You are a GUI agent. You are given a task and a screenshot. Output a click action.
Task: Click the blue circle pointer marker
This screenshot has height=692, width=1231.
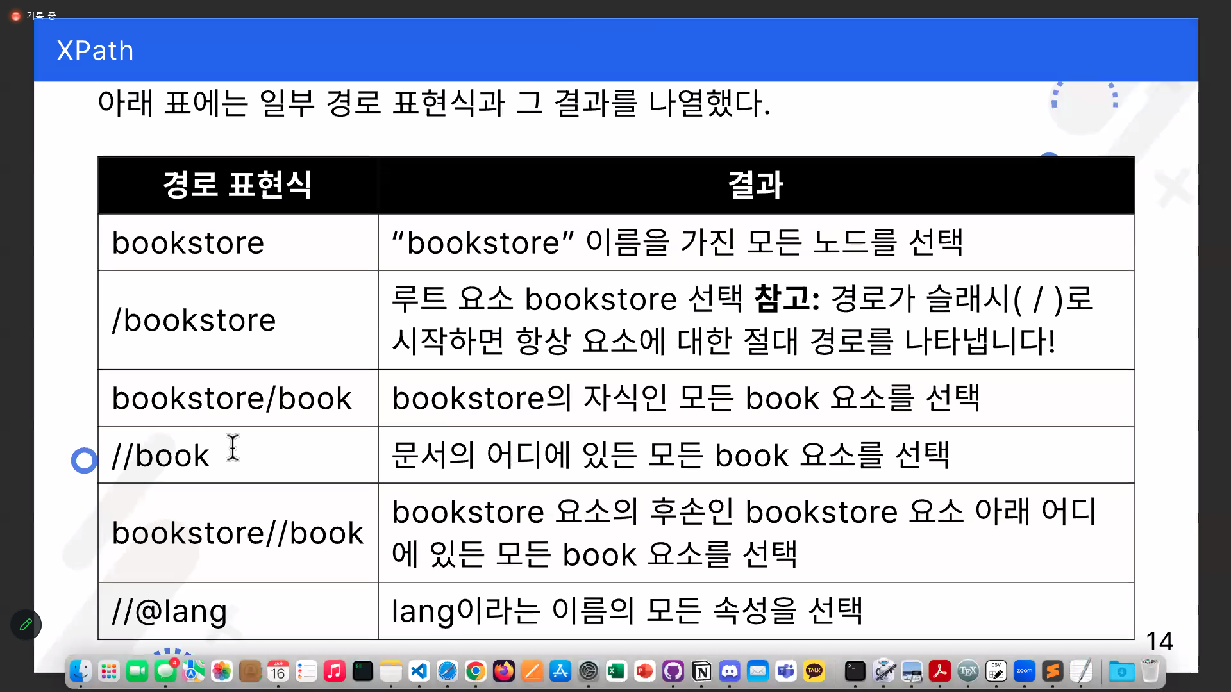click(84, 460)
